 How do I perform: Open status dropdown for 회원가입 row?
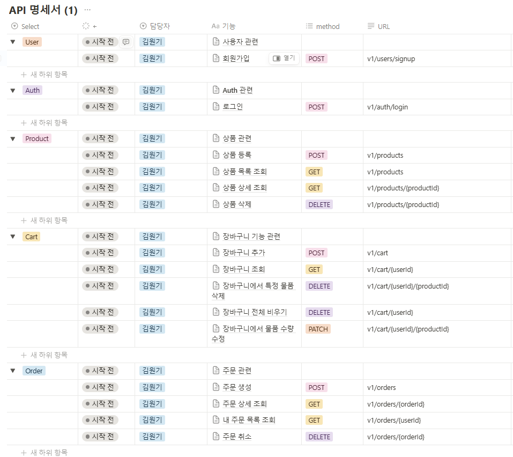point(100,58)
